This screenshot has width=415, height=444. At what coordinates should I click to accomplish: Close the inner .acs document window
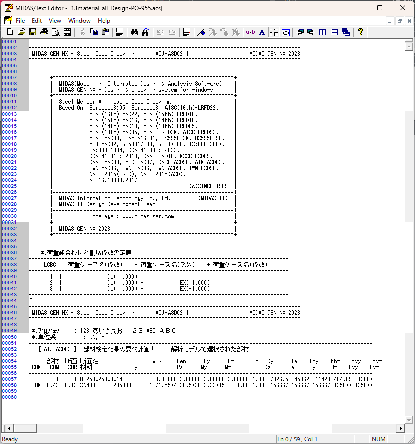click(409, 21)
